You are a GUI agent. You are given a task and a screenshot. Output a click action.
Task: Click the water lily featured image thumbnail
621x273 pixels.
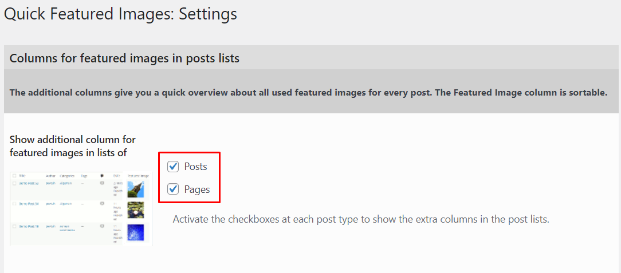coord(135,210)
